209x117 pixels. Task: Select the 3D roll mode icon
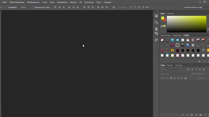point(135,7)
